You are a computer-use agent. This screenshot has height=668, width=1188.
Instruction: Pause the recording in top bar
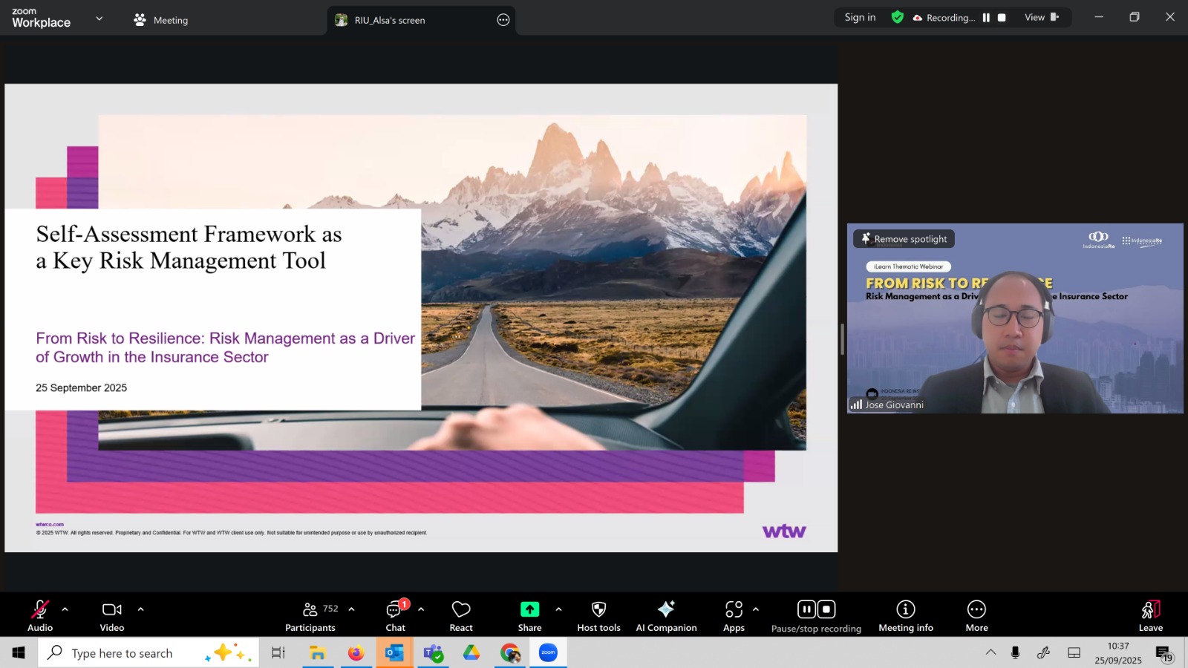click(986, 18)
